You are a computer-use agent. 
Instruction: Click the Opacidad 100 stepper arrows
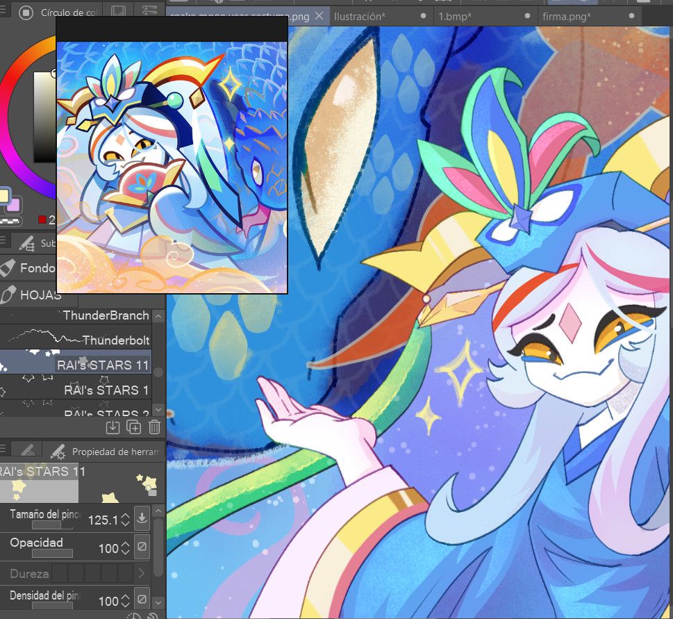[x=125, y=548]
